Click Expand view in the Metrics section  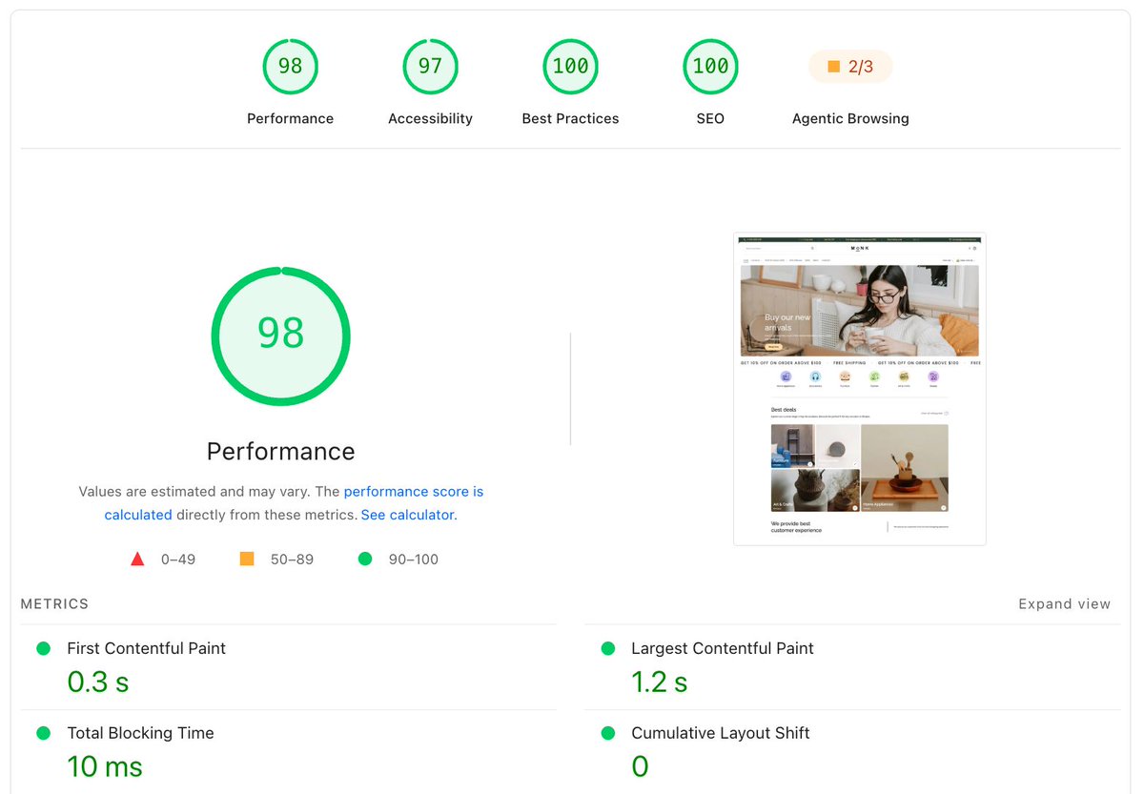click(x=1064, y=604)
